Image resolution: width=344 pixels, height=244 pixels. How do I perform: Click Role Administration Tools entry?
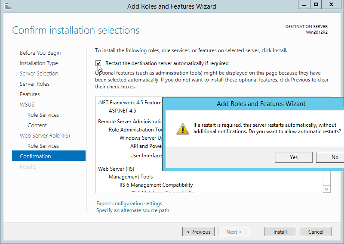(x=135, y=130)
